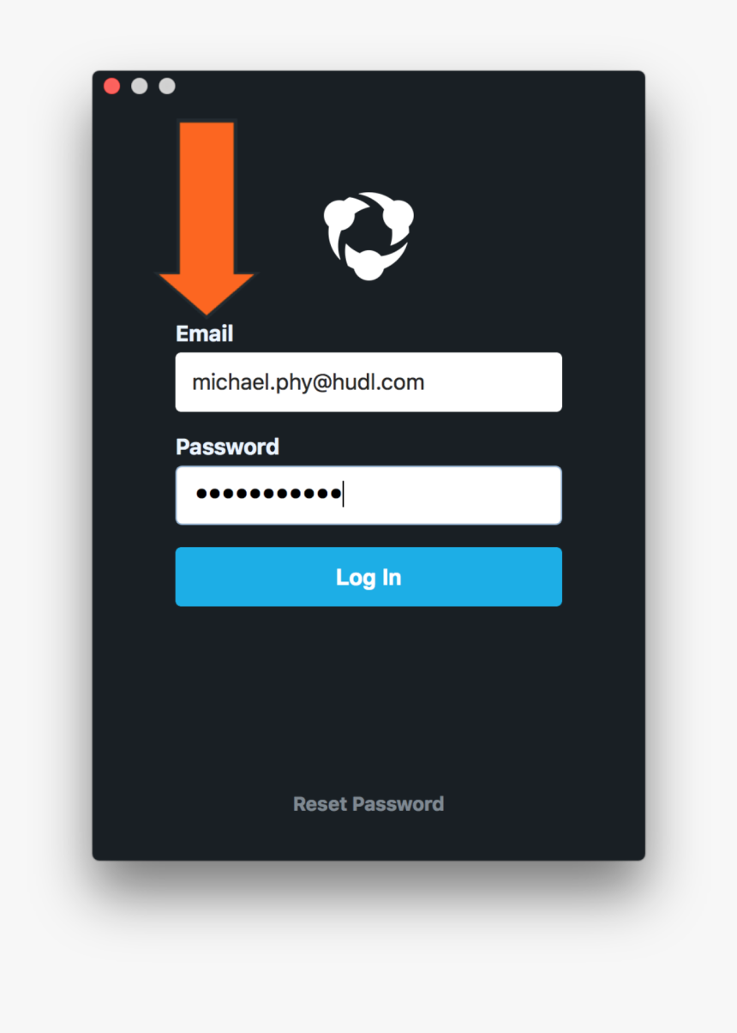The image size is (737, 1033).
Task: Focus the Email input field
Action: click(x=368, y=382)
